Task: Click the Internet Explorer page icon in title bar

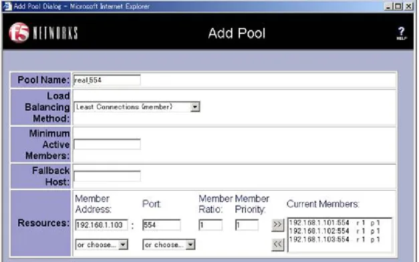Action: 7,6
